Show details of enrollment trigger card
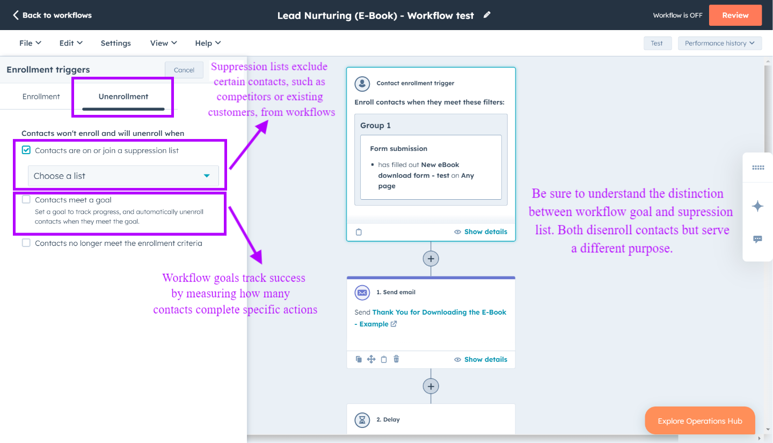 (x=480, y=232)
